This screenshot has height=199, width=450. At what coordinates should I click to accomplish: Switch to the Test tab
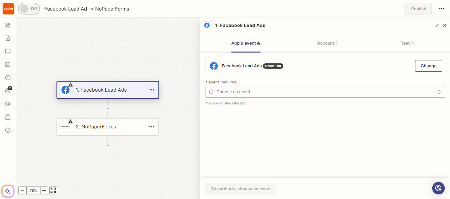coord(407,43)
